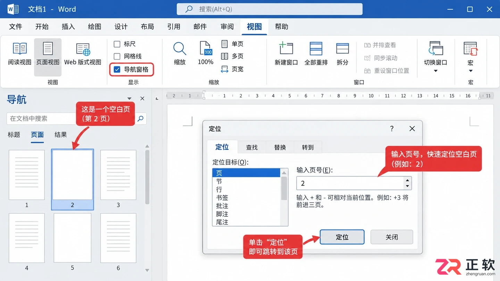Open the Zoom (缩放) dialog
500x281 pixels.
180,54
